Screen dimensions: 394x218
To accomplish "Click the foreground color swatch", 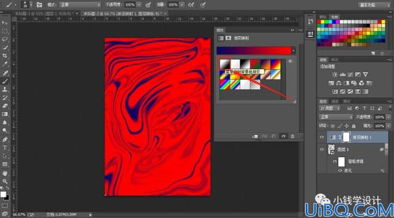I will (x=3, y=195).
